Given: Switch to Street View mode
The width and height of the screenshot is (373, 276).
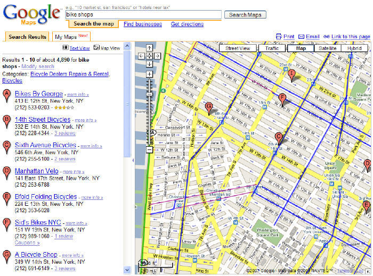Looking at the screenshot, I should pyautogui.click(x=238, y=48).
